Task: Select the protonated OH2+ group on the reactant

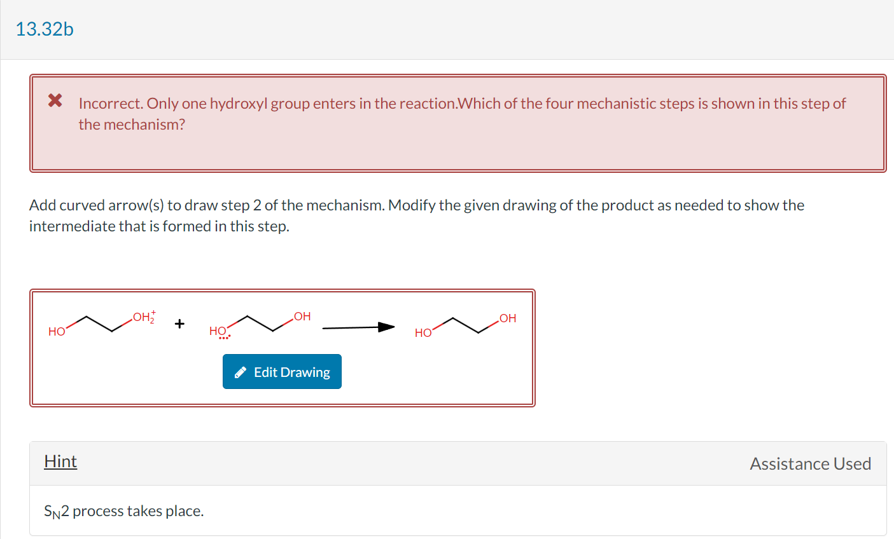Action: pos(144,316)
